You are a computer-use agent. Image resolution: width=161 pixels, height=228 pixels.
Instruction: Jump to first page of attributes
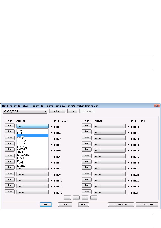tap(67, 197)
